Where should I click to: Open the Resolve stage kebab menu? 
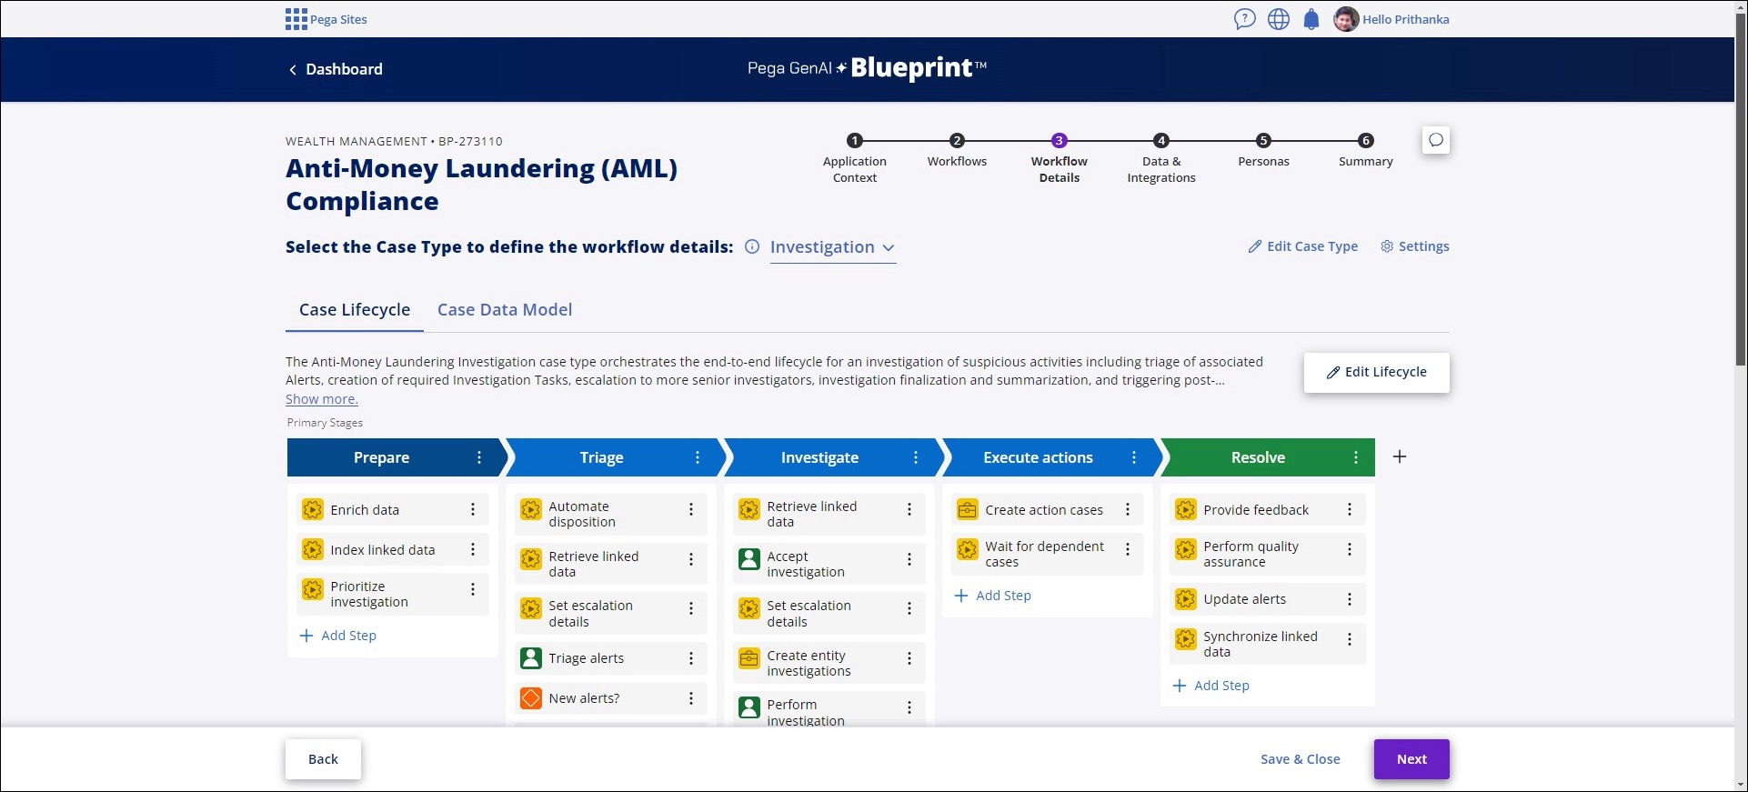[1356, 457]
